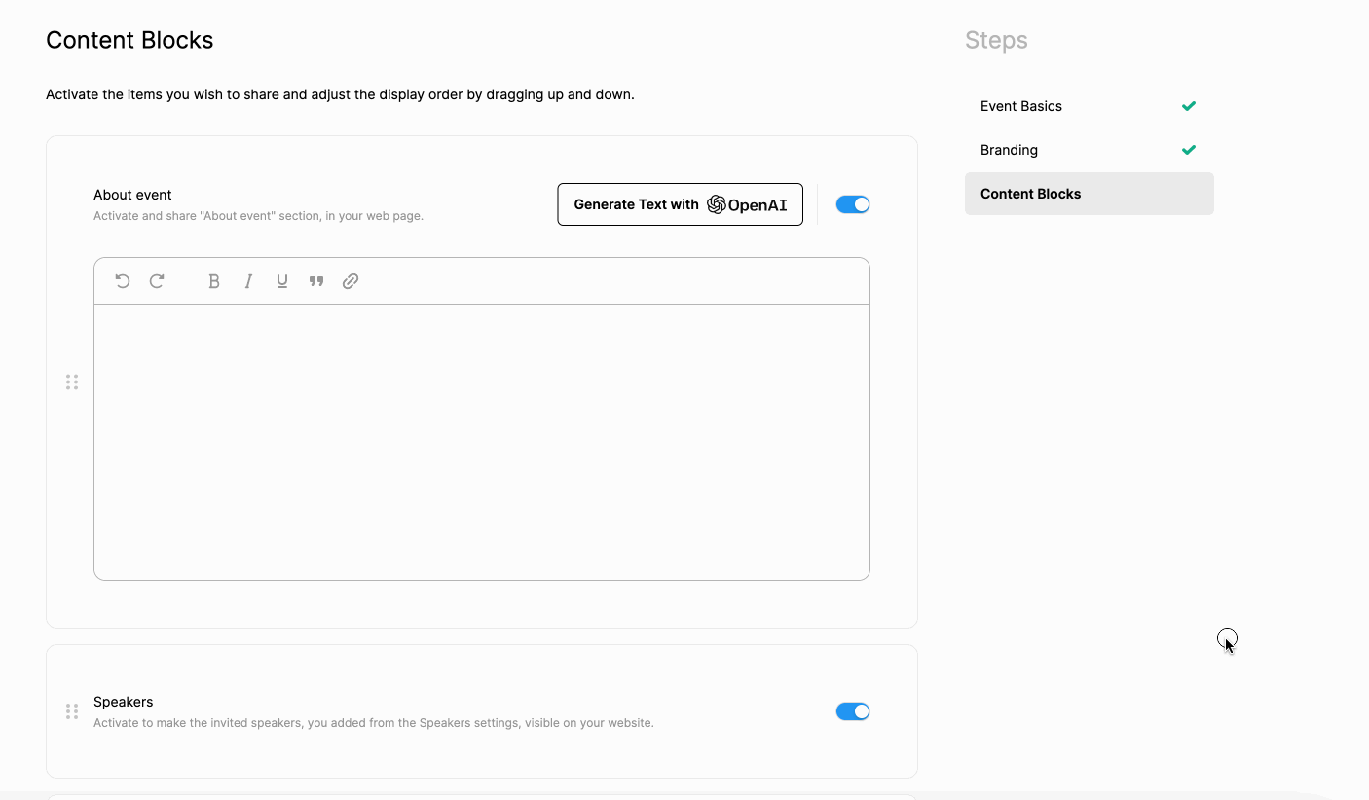Click the Speakers block drag handle
The image size is (1369, 800).
[72, 711]
